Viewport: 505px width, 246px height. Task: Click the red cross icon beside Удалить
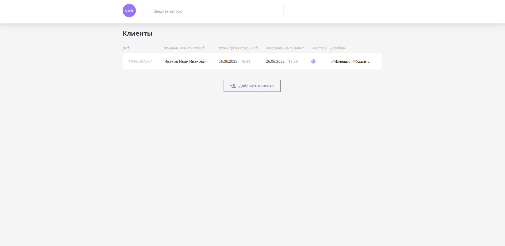click(354, 61)
